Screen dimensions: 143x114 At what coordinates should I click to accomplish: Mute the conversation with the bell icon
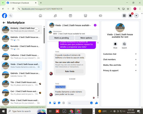click(115, 44)
